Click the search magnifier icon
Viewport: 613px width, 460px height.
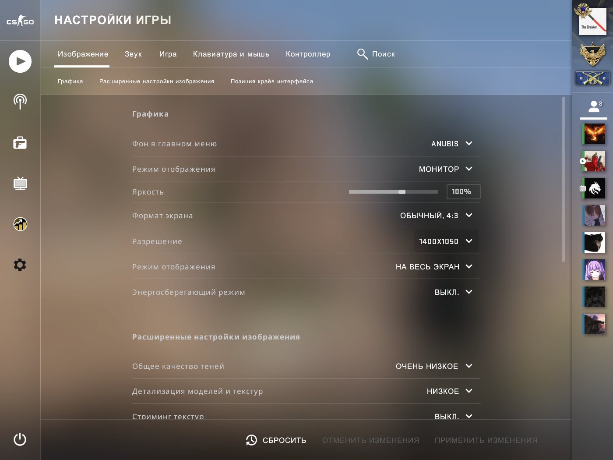coord(362,54)
